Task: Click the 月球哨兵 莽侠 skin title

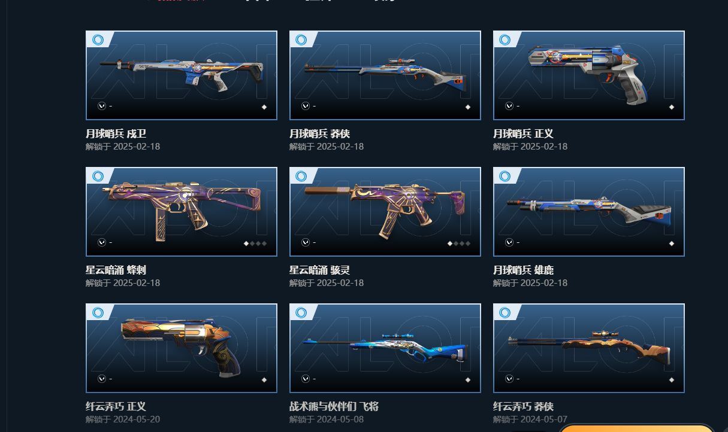Action: click(x=319, y=133)
